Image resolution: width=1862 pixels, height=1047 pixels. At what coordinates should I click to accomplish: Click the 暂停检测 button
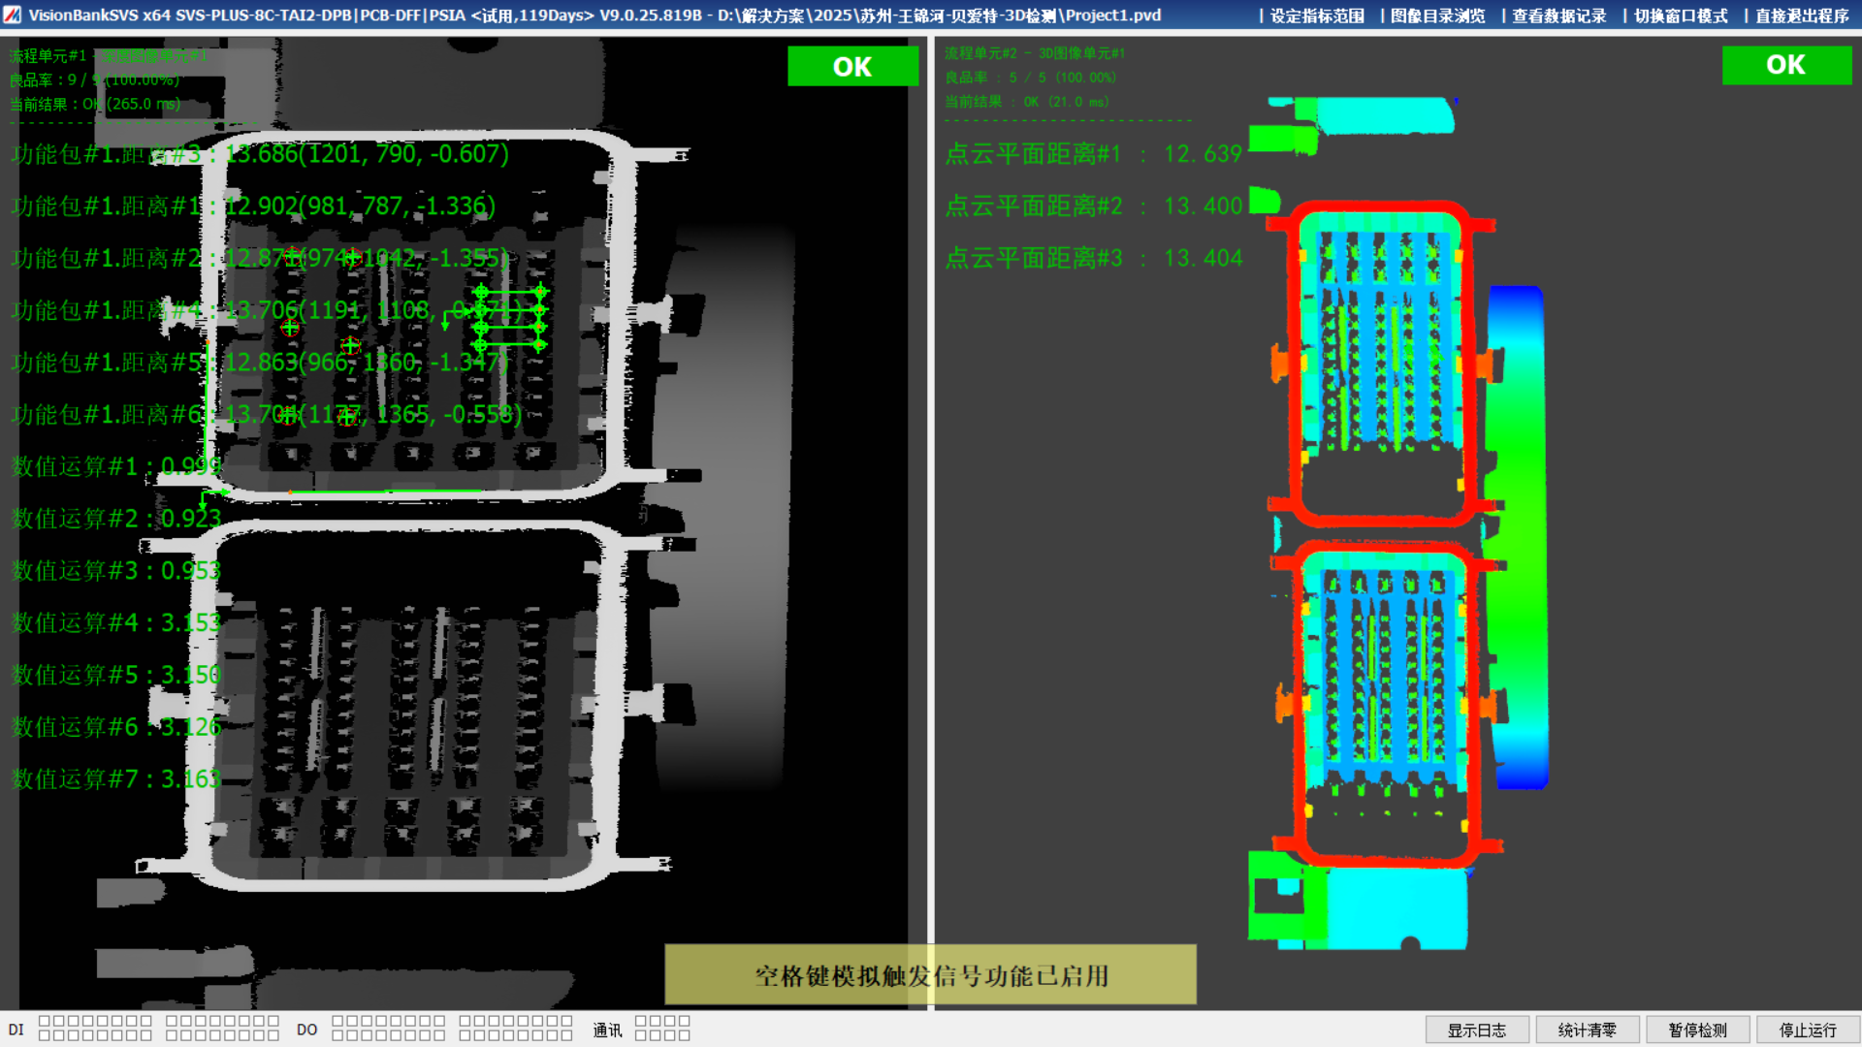pyautogui.click(x=1697, y=1030)
